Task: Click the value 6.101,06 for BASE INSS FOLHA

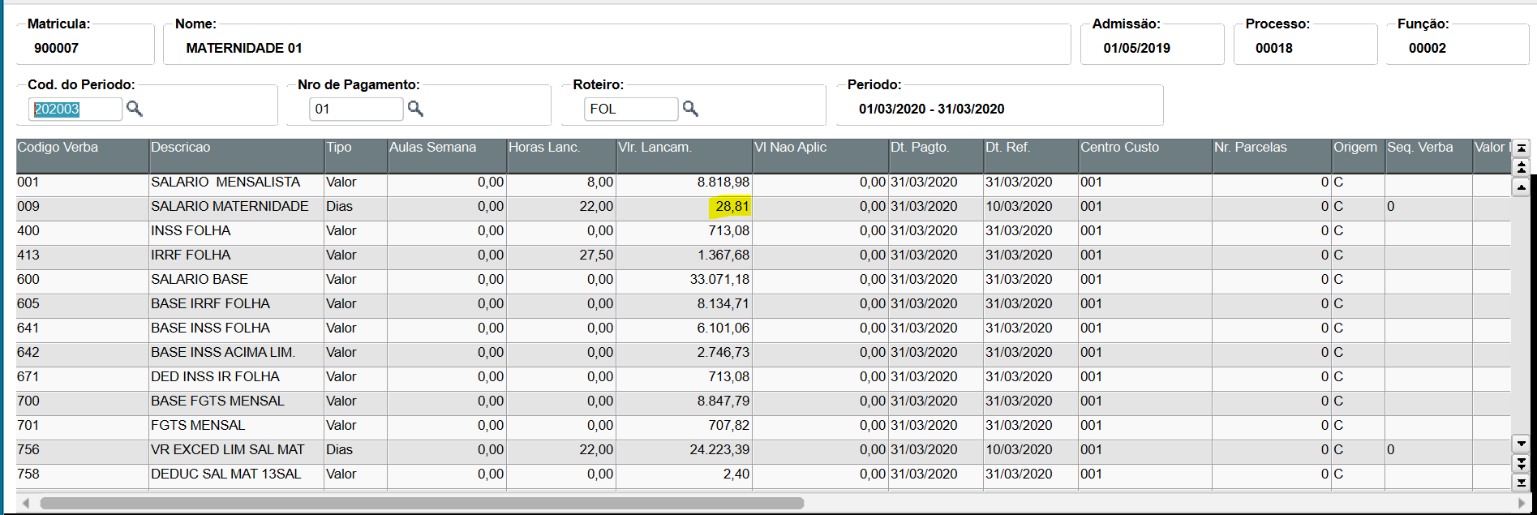Action: click(x=723, y=328)
